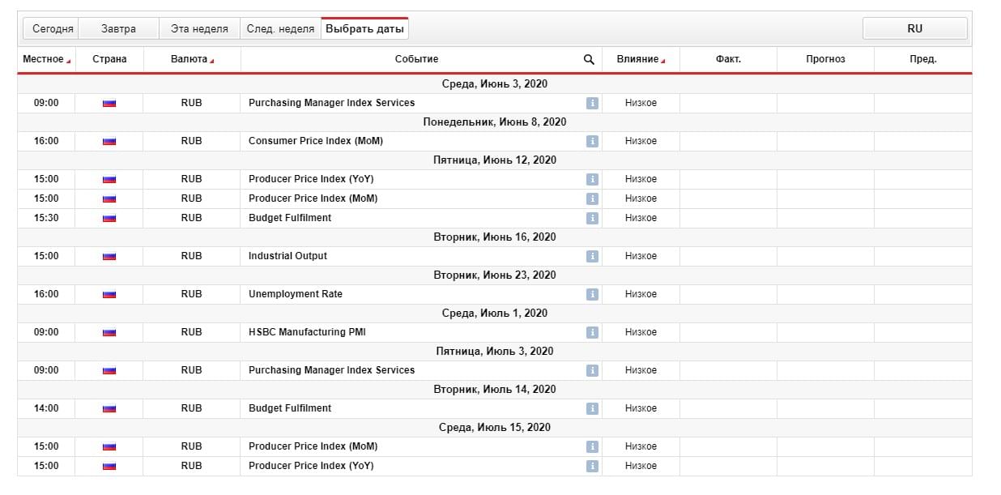The height and width of the screenshot is (495, 1001).
Task: Open info icon for Consumer Price Index (MoM)
Action: click(592, 141)
